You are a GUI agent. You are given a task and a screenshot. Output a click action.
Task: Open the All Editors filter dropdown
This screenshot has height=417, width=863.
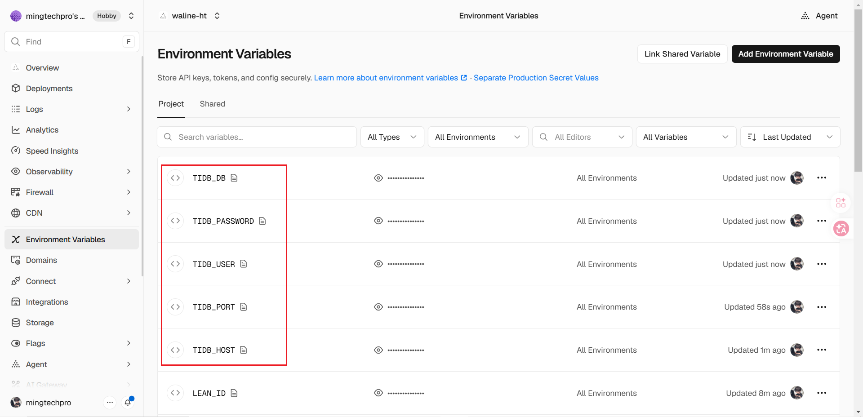582,137
